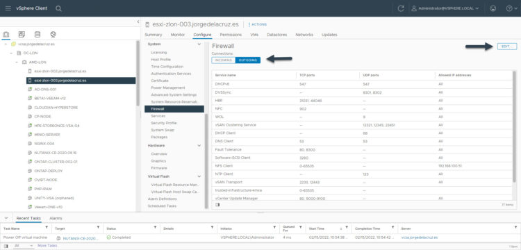Open the Datastores tab

pyautogui.click(x=276, y=35)
